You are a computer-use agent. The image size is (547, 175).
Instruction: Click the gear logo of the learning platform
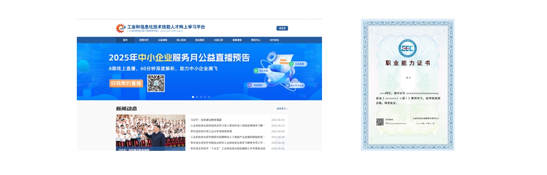tap(121, 28)
